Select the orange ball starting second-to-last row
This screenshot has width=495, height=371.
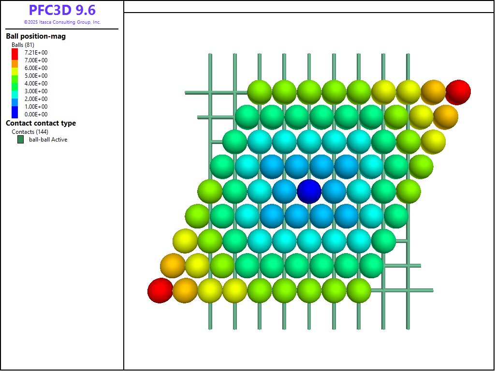pyautogui.click(x=173, y=265)
